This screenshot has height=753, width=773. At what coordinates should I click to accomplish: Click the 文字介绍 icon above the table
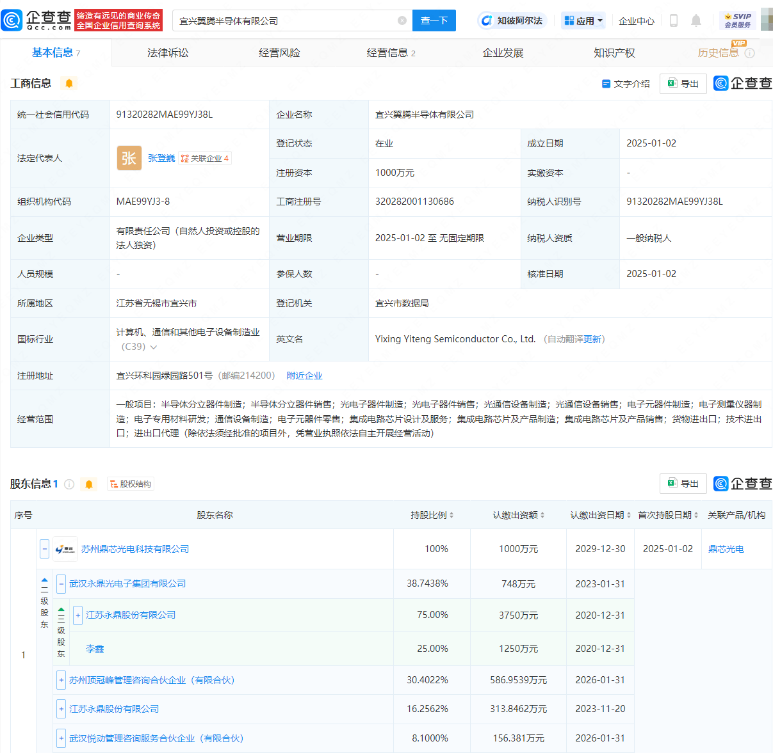[606, 83]
